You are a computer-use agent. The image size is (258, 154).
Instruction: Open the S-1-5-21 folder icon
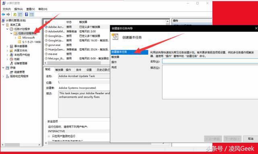pyautogui.click(x=19, y=42)
